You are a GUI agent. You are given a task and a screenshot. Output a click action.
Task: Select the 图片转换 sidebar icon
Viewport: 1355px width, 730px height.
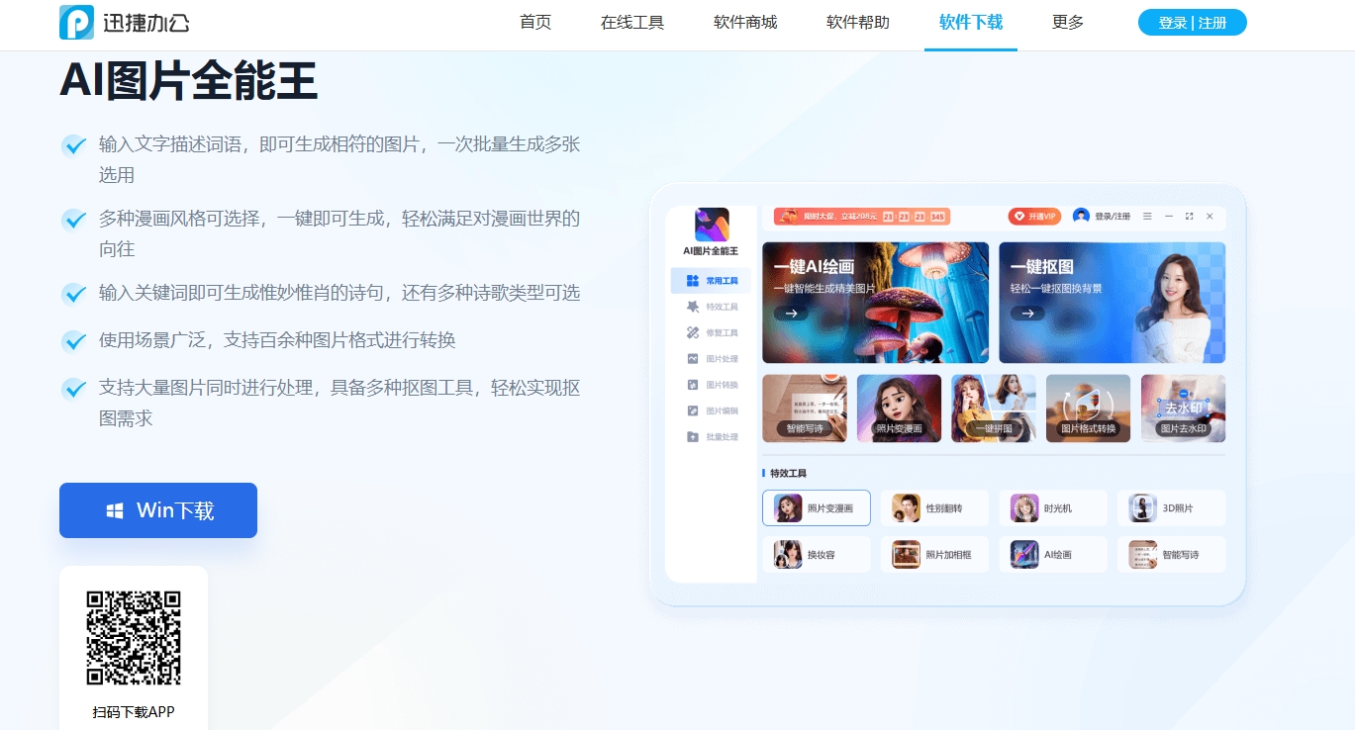click(693, 385)
